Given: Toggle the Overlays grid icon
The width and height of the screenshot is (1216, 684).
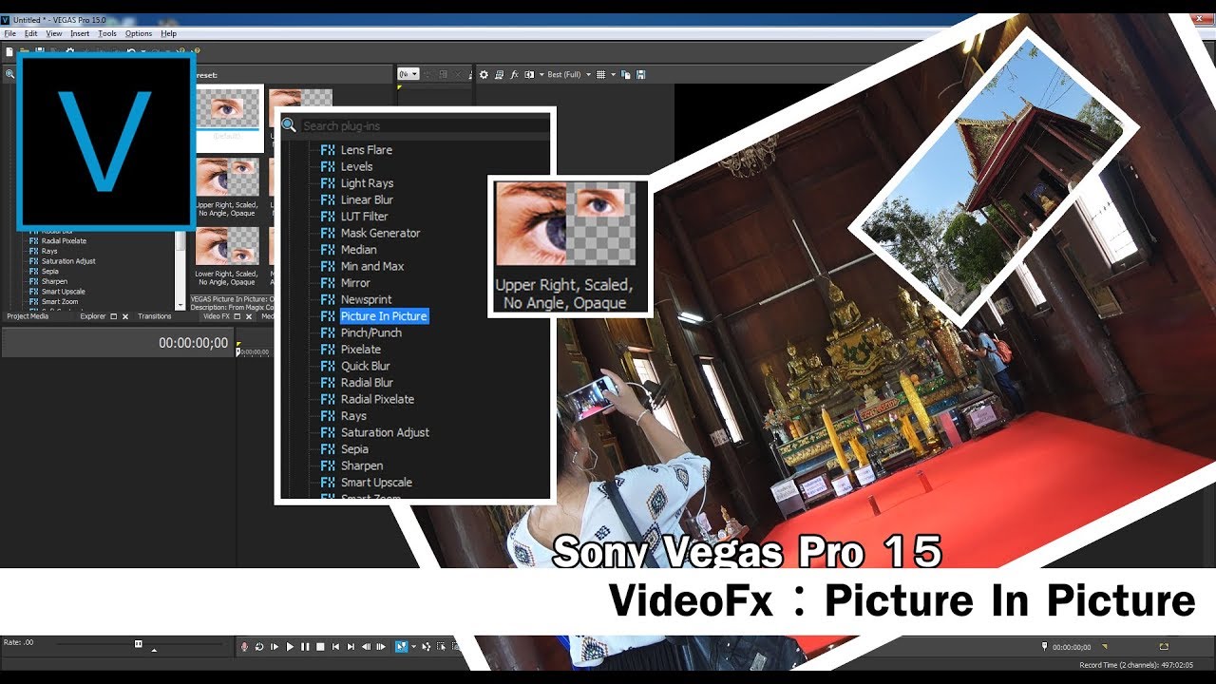Looking at the screenshot, I should 600,74.
